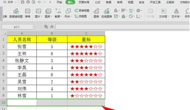Image resolution: width=190 pixels, height=110 pixels.
Task: Click the 图表 chart button
Action: click(x=96, y=13)
